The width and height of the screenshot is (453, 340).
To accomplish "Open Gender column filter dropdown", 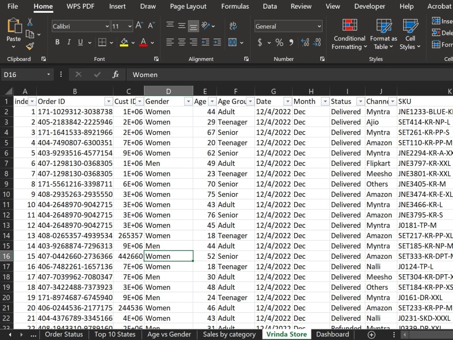I will pos(188,102).
